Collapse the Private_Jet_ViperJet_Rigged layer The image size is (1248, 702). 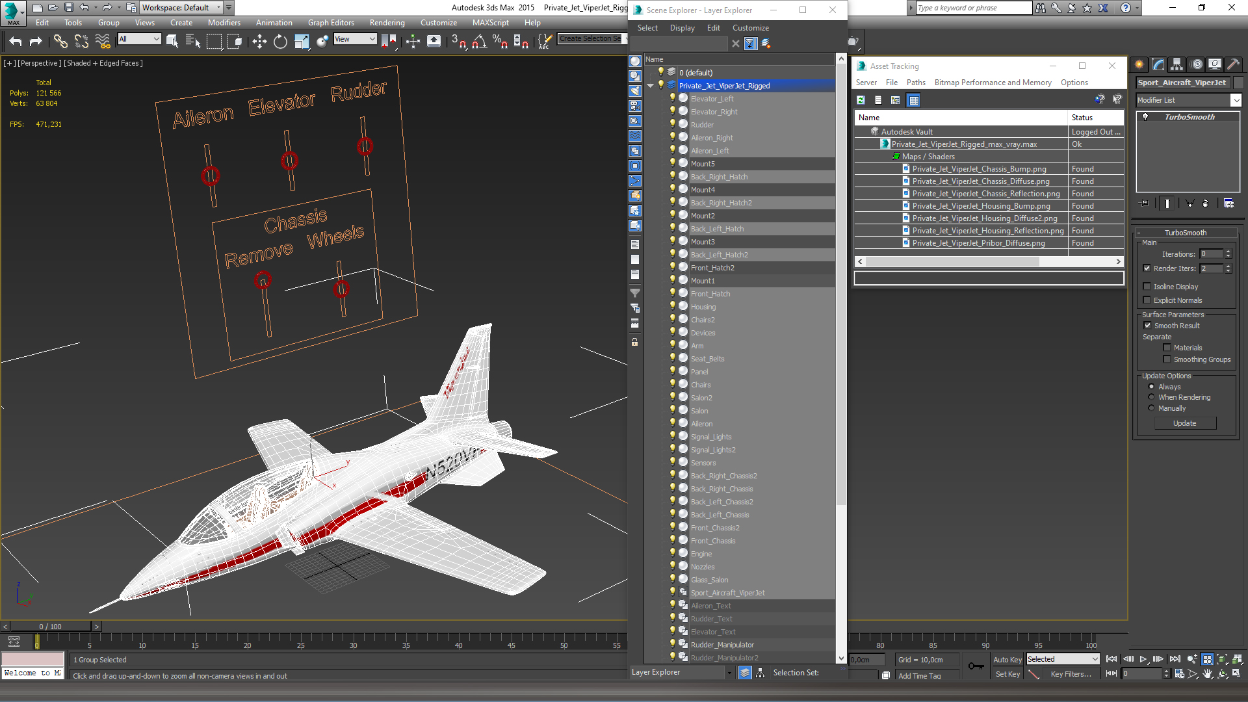point(651,86)
